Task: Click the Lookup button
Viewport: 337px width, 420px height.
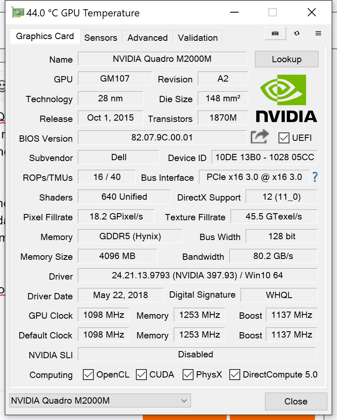Action: click(287, 59)
